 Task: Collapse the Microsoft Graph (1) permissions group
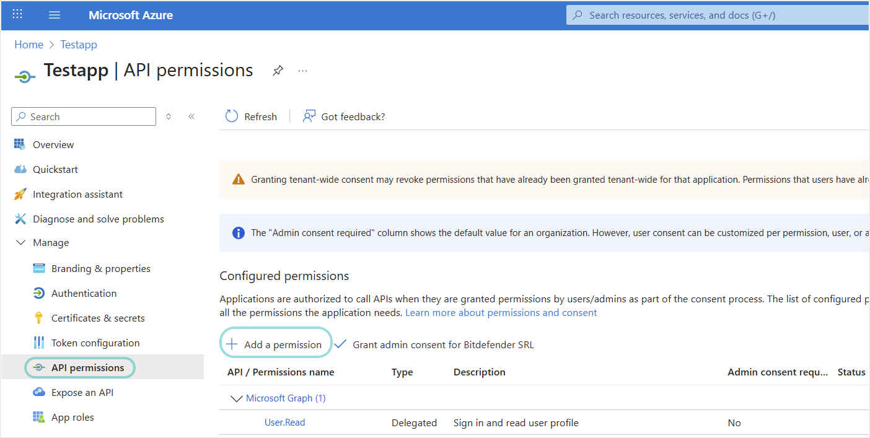point(236,398)
